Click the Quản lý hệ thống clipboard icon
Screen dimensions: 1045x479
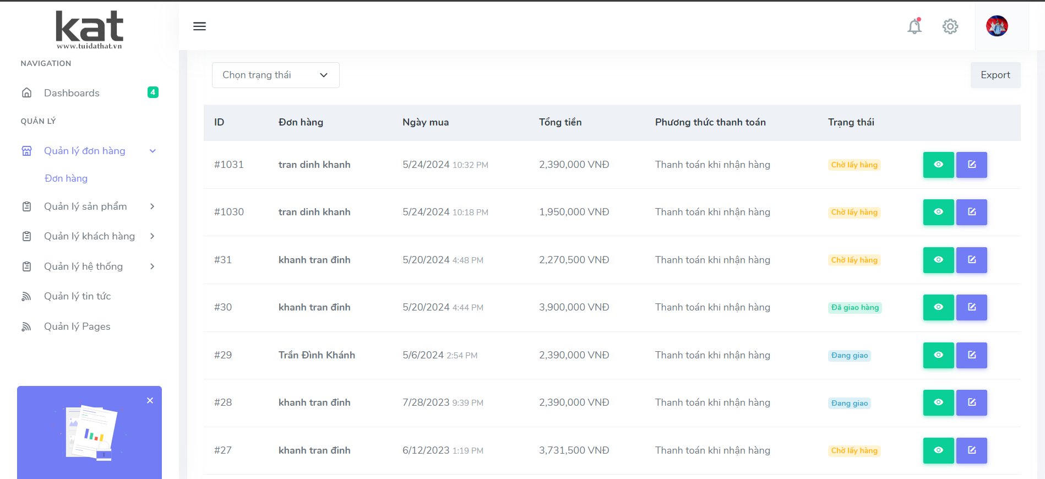pyautogui.click(x=26, y=266)
